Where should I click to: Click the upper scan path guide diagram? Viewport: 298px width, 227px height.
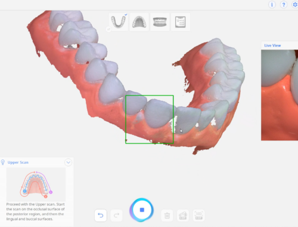pos(36,184)
